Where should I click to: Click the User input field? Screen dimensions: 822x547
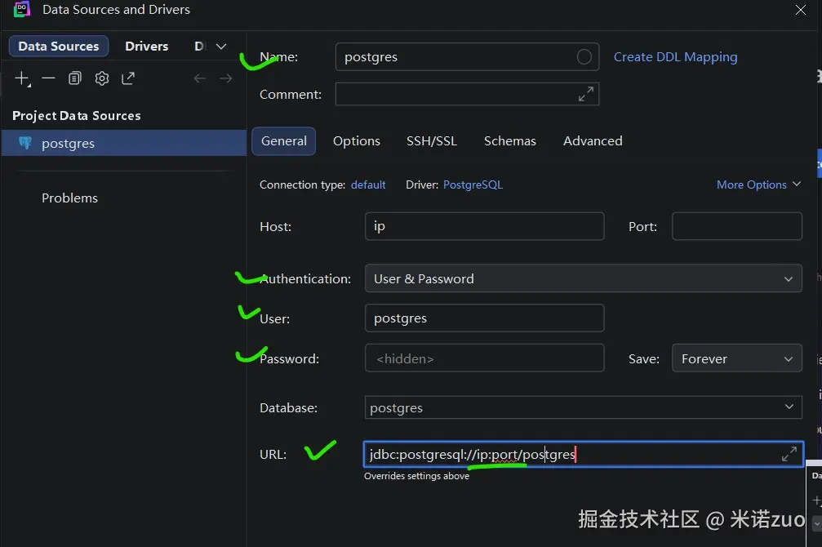pyautogui.click(x=484, y=318)
